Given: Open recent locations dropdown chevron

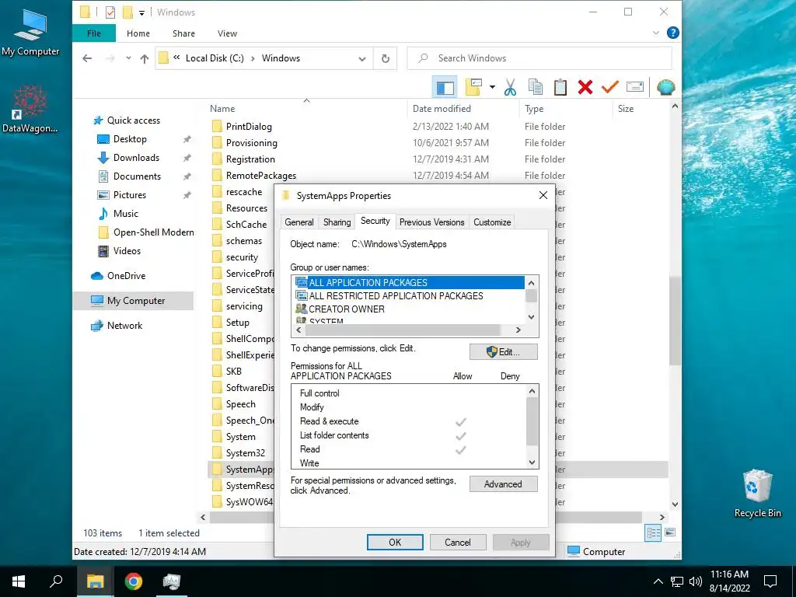Looking at the screenshot, I should (128, 58).
